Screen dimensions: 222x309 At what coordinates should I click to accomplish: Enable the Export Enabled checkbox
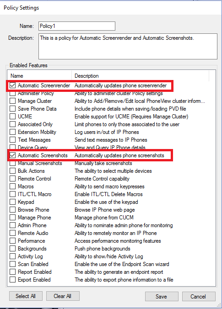(x=13, y=280)
